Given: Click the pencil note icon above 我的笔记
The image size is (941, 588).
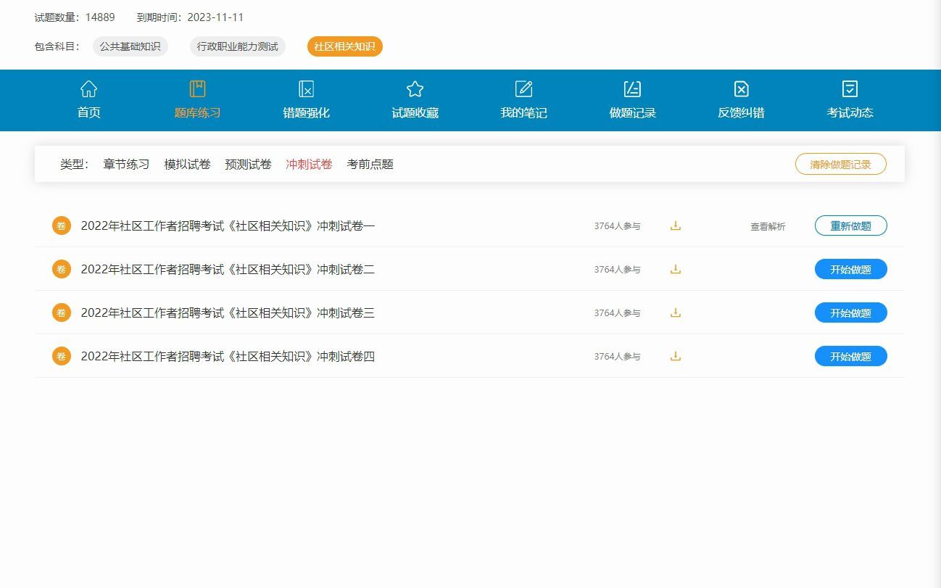Looking at the screenshot, I should [x=523, y=89].
